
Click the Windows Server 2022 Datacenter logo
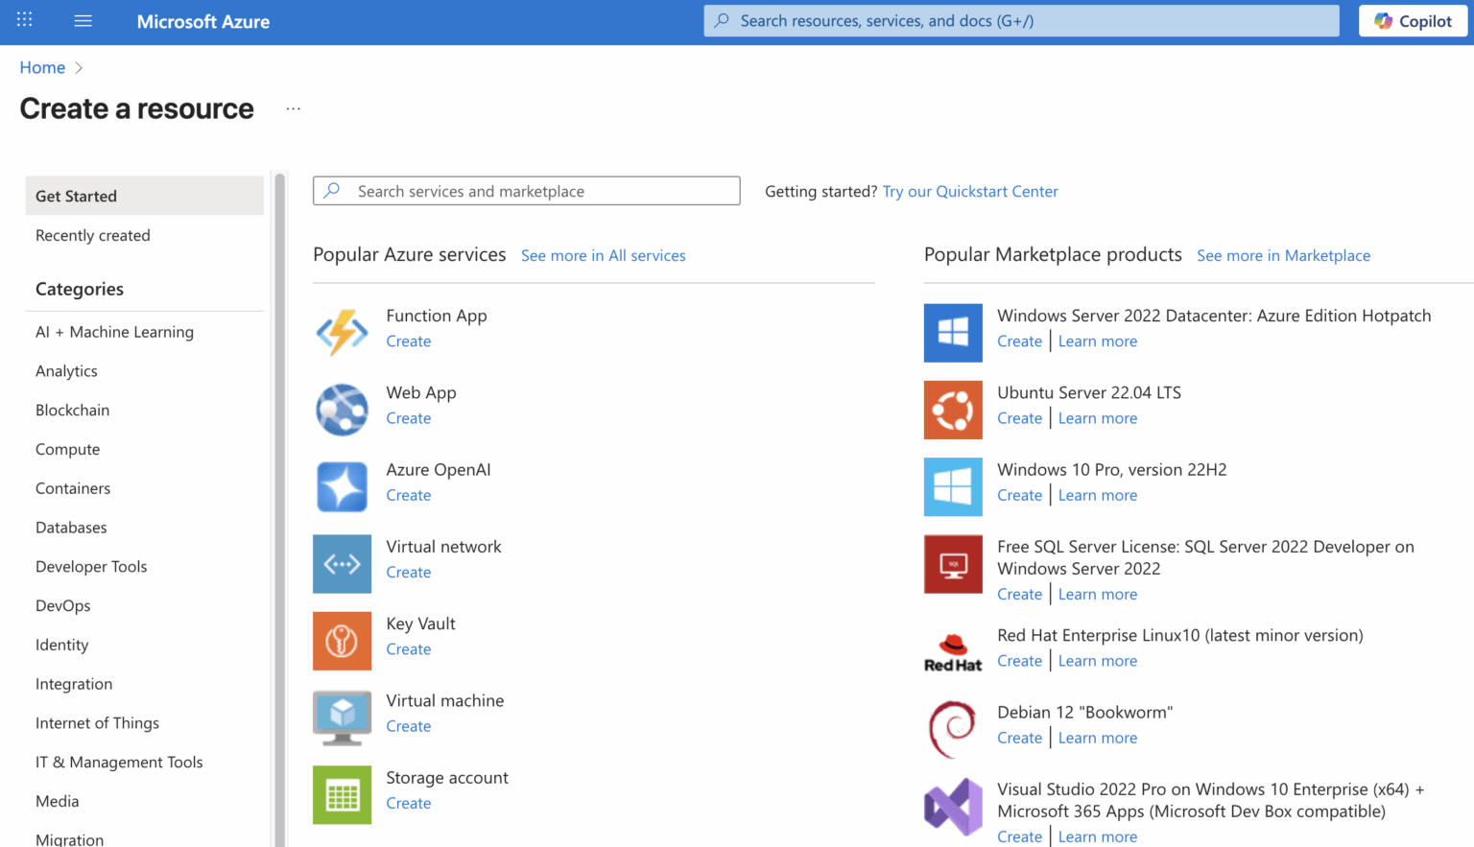click(x=953, y=332)
